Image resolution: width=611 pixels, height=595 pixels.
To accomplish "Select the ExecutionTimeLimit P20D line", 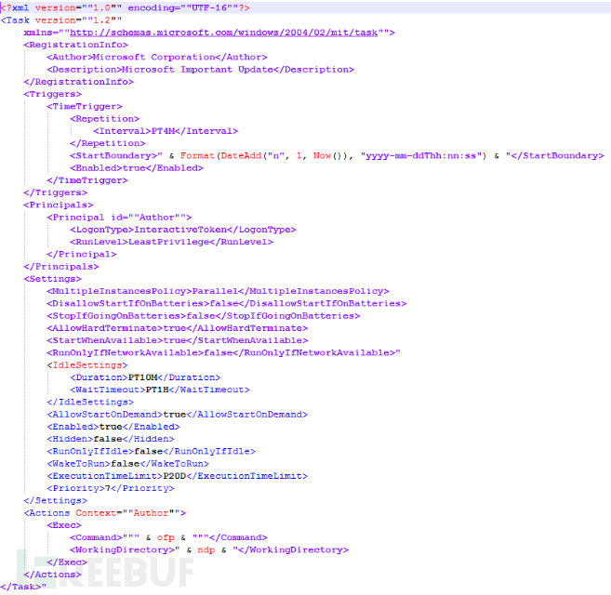I will coord(178,476).
